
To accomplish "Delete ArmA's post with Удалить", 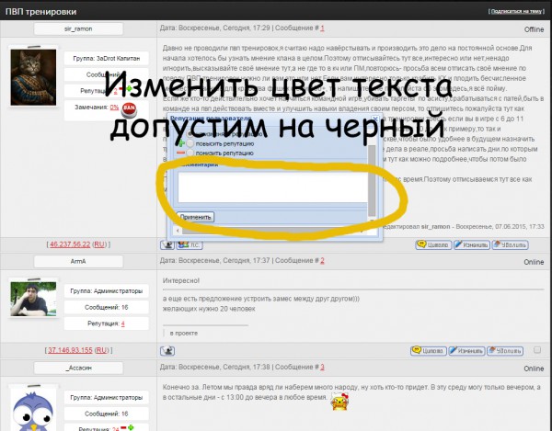I will [x=505, y=351].
